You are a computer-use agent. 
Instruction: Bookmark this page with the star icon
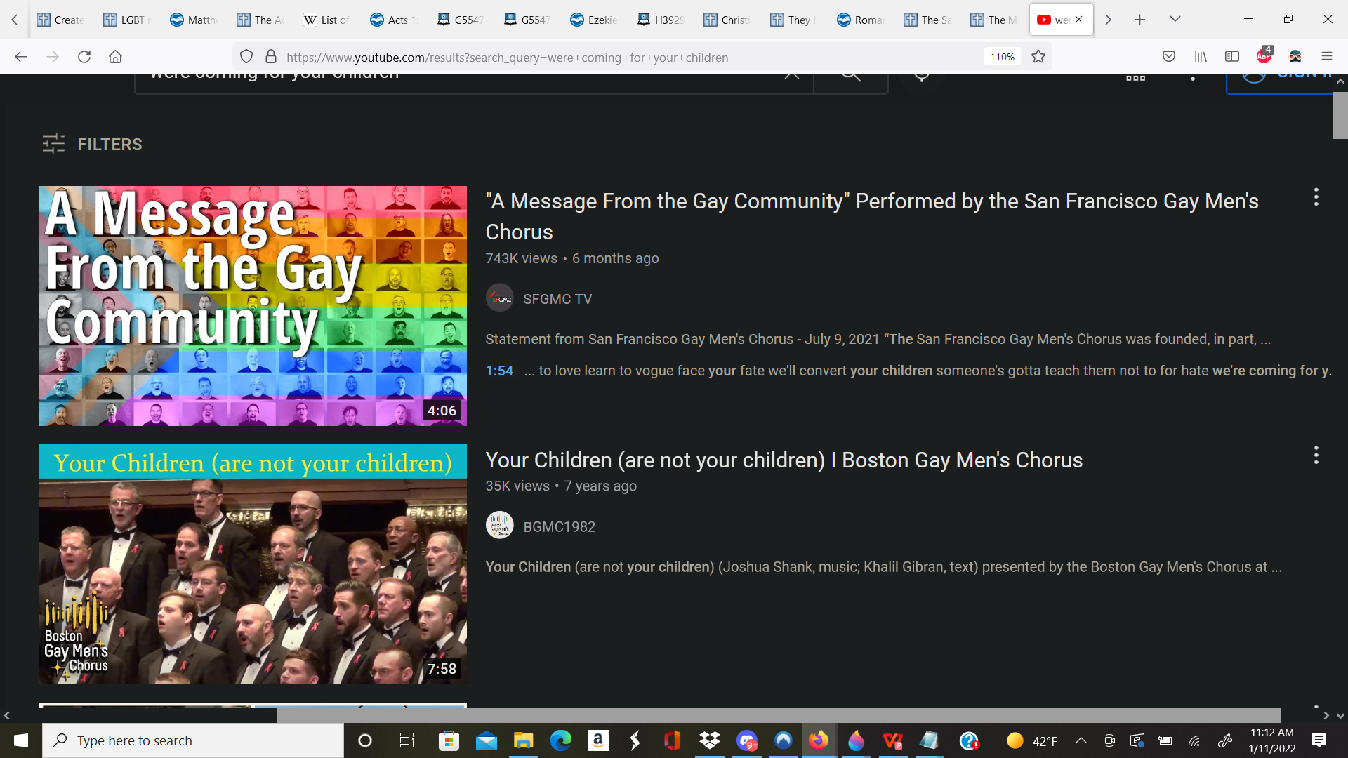coord(1038,57)
